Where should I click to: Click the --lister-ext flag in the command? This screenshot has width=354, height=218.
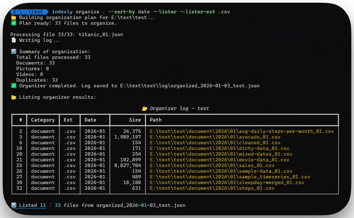click(x=198, y=12)
